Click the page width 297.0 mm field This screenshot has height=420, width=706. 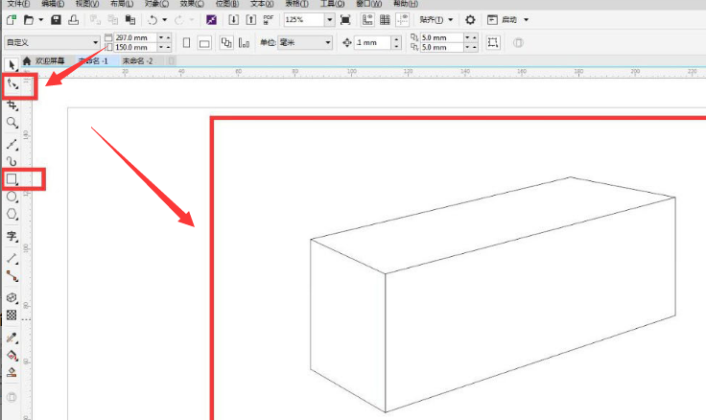(134, 37)
